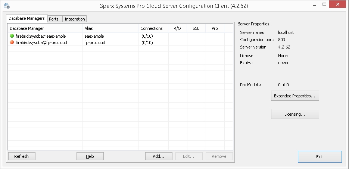Click the red status icon for fp-procloud

pos(12,43)
